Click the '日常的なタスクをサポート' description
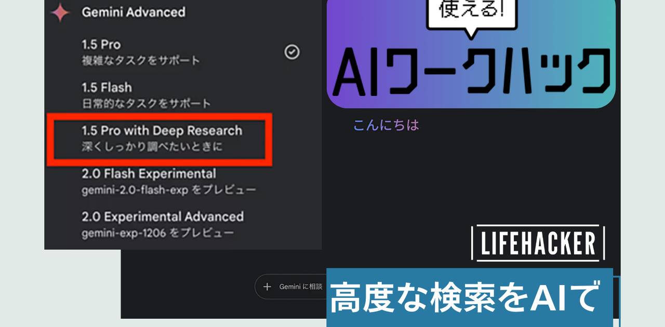This screenshot has height=327, width=665. (x=146, y=104)
